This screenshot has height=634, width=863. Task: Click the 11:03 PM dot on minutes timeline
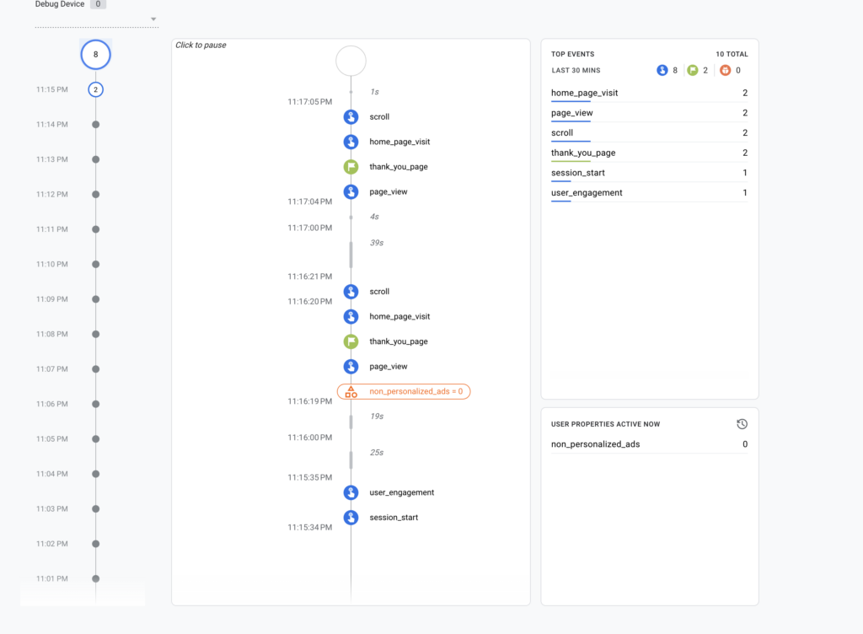tap(95, 509)
